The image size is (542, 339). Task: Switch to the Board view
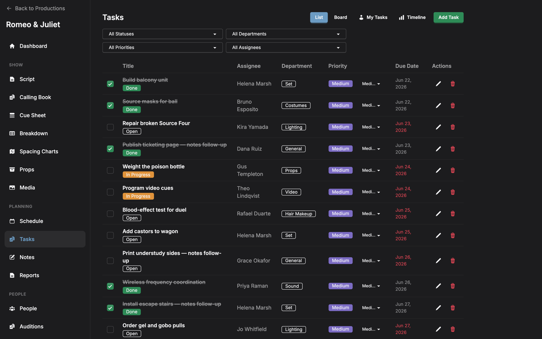point(340,17)
